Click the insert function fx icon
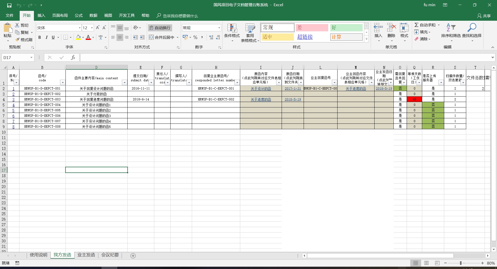497x269 pixels. (x=73, y=57)
